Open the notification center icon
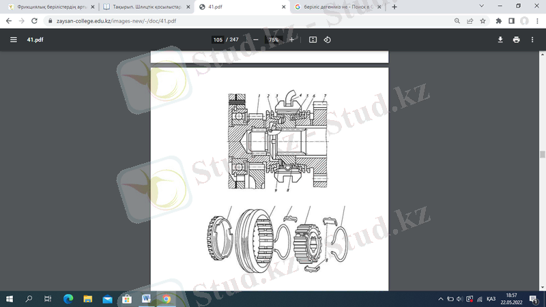 [534, 299]
